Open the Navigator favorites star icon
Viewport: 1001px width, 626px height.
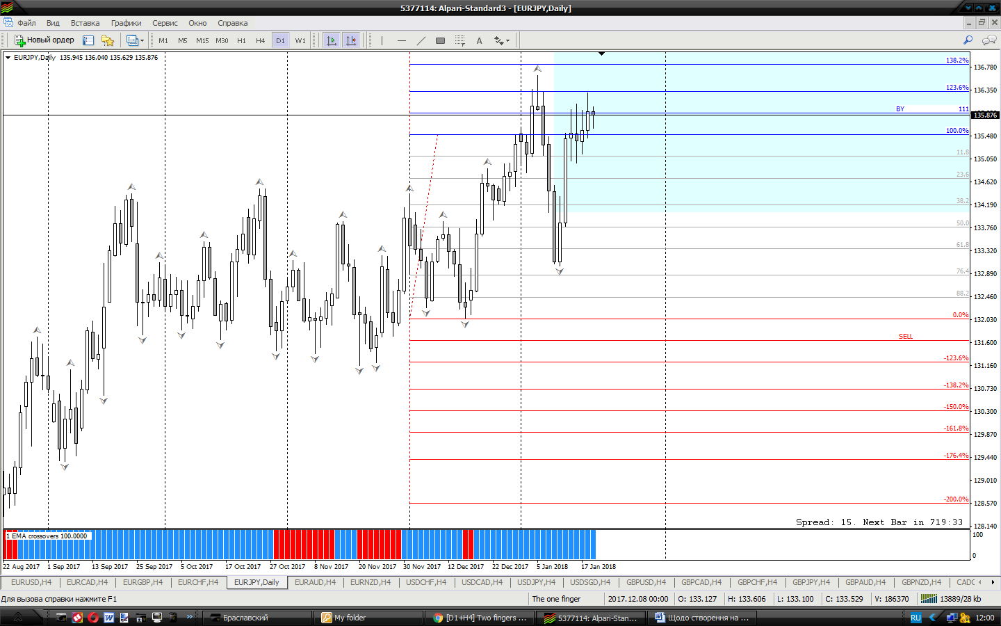[x=108, y=40]
